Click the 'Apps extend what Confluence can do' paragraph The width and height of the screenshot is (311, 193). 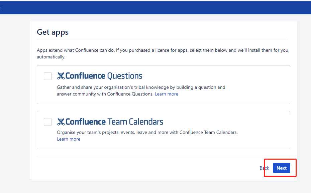[163, 53]
